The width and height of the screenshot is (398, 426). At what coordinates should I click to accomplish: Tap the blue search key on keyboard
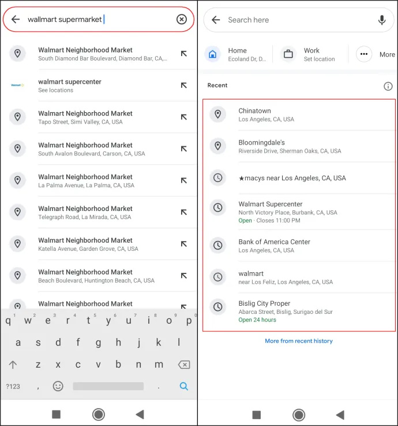click(183, 386)
